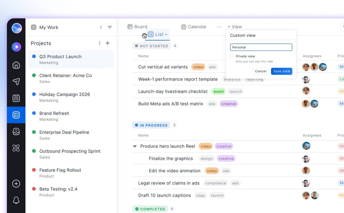Switch to the Board tab
The width and height of the screenshot is (344, 213).
(x=137, y=27)
